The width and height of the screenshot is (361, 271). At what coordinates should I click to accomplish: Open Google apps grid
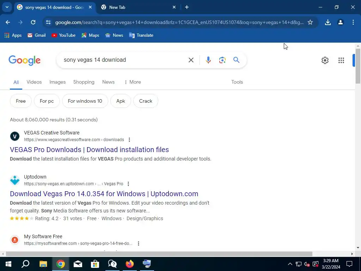click(341, 60)
